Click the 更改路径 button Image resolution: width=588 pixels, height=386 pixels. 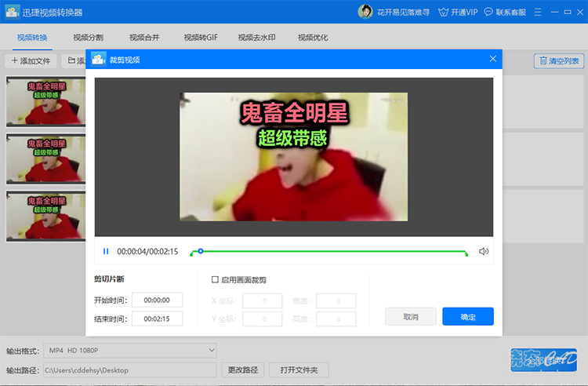pos(242,370)
